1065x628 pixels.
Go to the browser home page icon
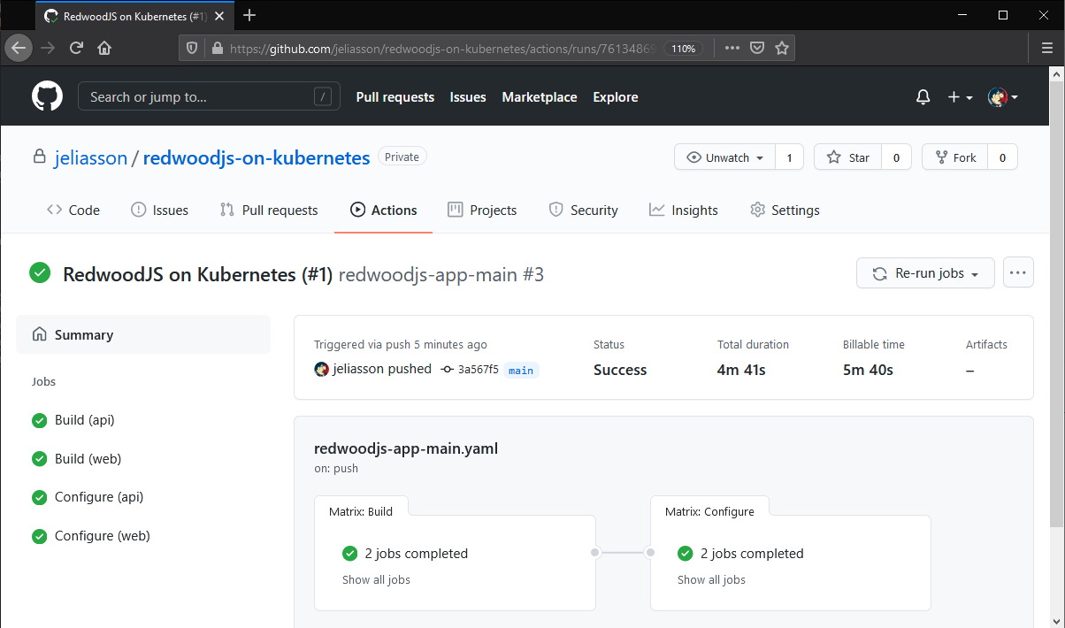click(104, 48)
